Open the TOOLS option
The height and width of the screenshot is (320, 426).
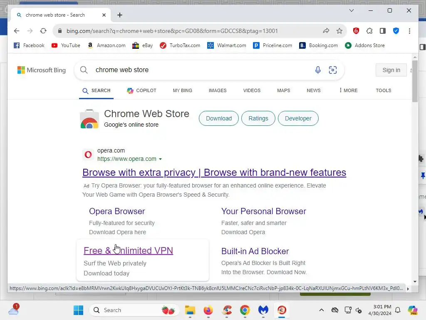[383, 90]
